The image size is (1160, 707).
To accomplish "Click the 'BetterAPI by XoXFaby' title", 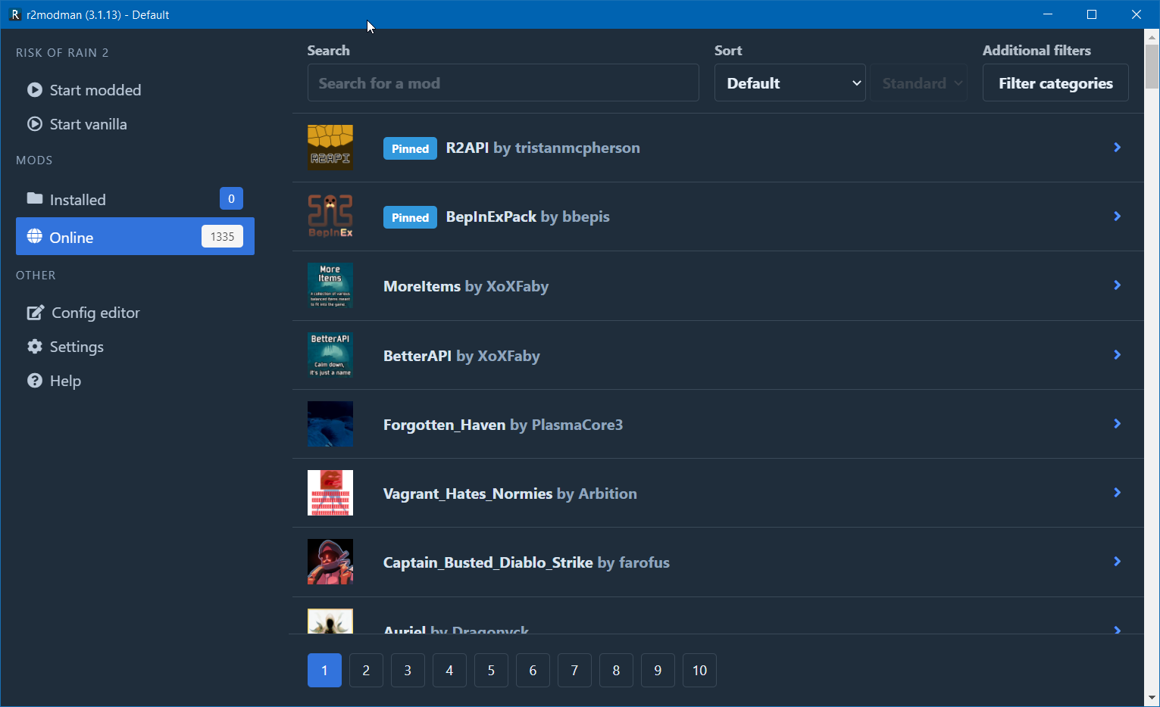I will 461,356.
